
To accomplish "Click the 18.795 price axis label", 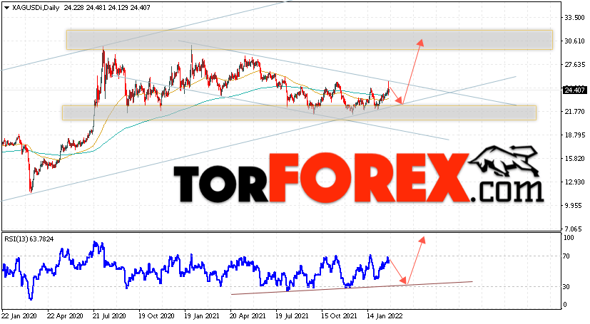I will pos(574,135).
